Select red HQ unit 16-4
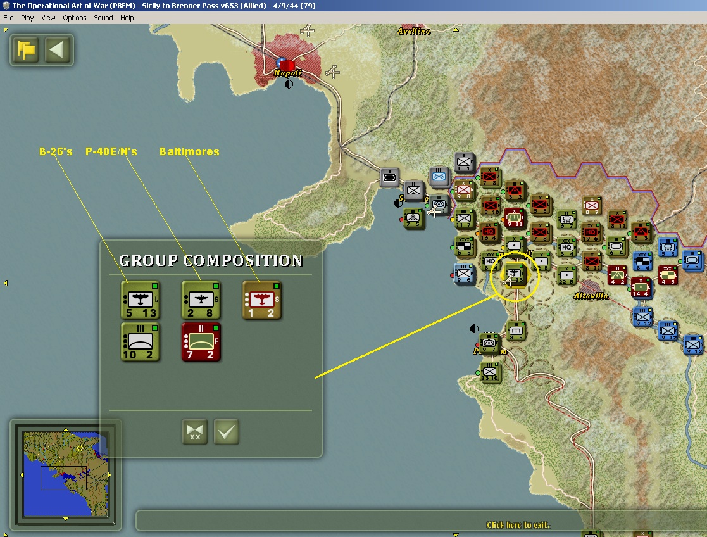The width and height of the screenshot is (707, 537). pyautogui.click(x=489, y=232)
